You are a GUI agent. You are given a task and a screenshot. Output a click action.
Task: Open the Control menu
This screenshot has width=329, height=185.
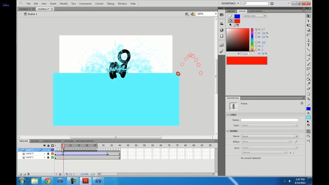point(99,4)
